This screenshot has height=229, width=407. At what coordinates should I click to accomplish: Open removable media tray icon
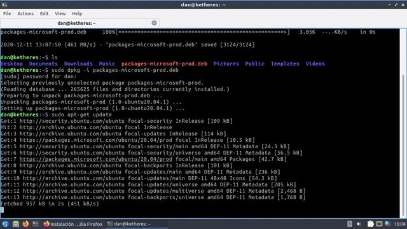(x=350, y=224)
